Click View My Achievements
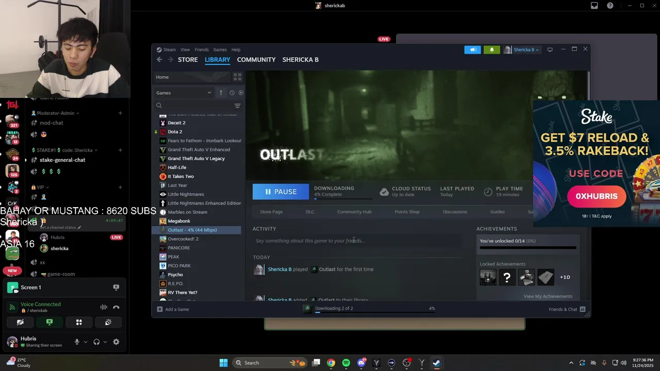The height and width of the screenshot is (371, 660). [x=548, y=296]
